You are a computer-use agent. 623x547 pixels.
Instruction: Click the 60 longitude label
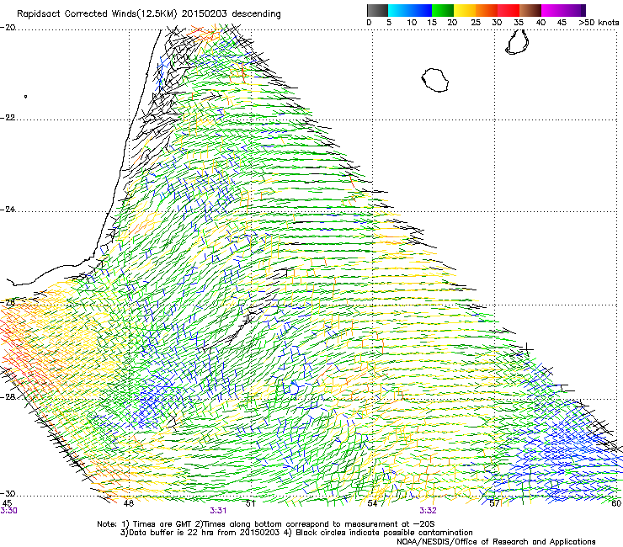coord(616,503)
